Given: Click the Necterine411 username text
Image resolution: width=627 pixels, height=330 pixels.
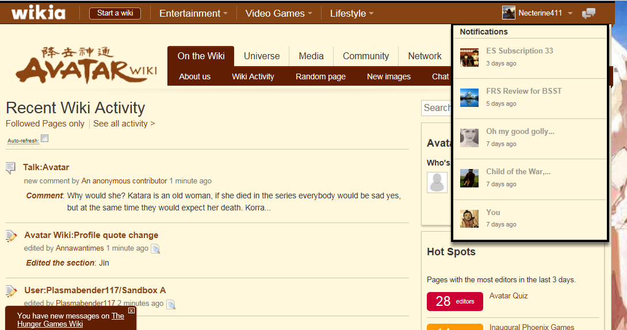Looking at the screenshot, I should coord(540,13).
